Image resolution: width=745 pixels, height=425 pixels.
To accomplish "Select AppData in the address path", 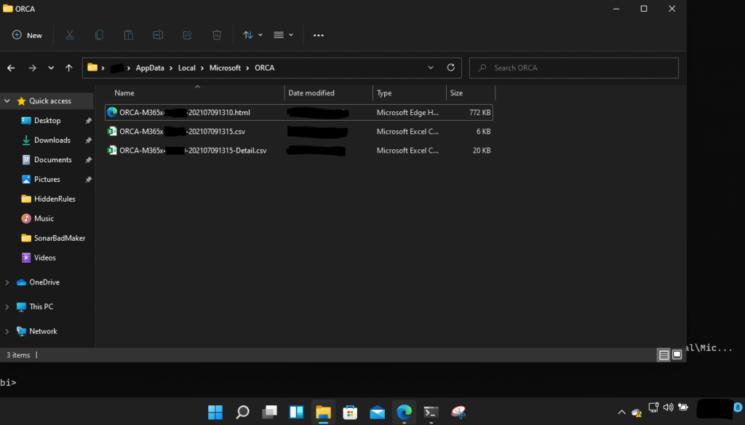I will point(150,68).
